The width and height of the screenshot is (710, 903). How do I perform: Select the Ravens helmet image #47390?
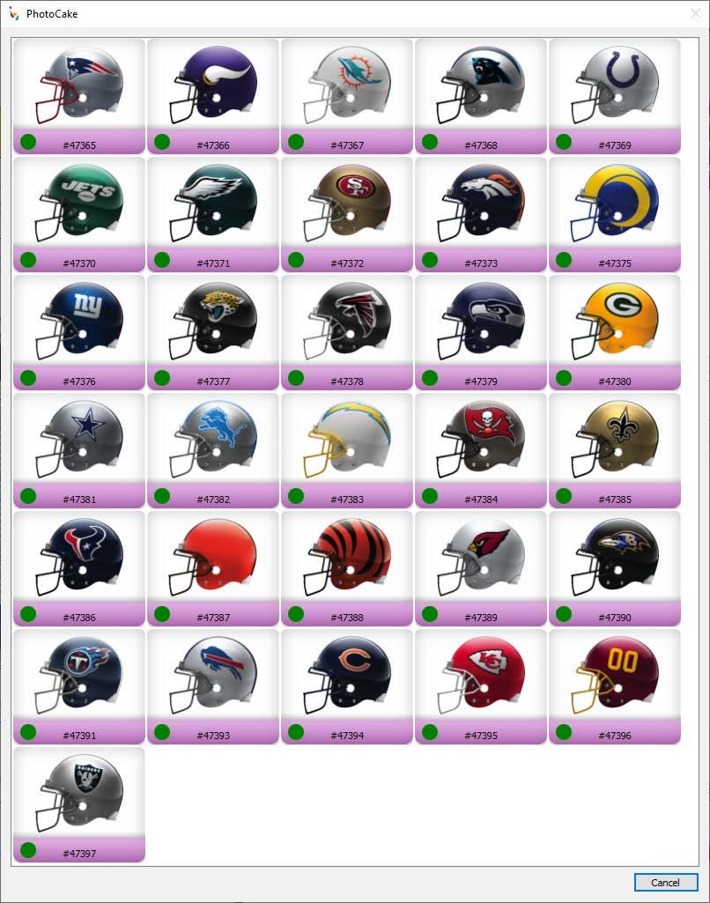pos(614,558)
